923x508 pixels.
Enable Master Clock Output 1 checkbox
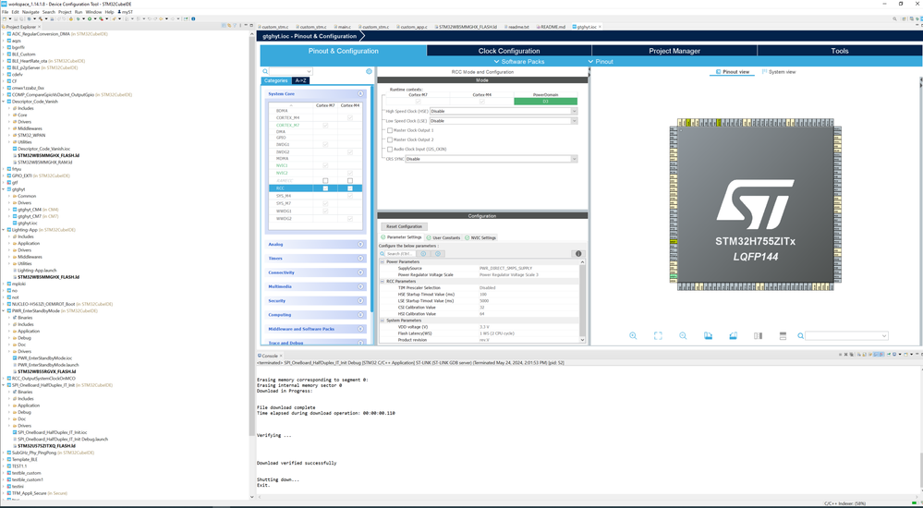(390, 130)
